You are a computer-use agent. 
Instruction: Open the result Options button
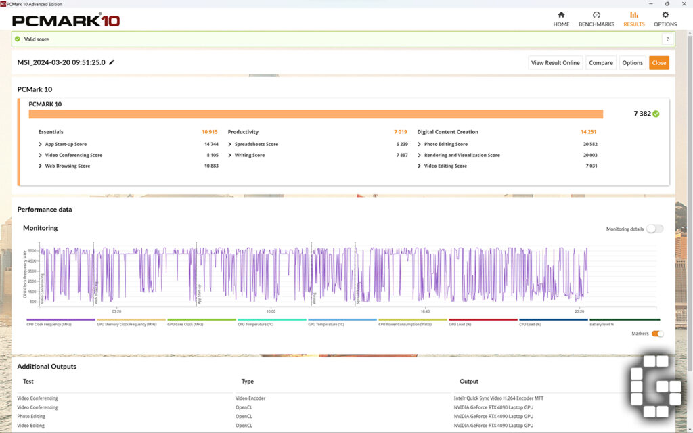tap(632, 63)
